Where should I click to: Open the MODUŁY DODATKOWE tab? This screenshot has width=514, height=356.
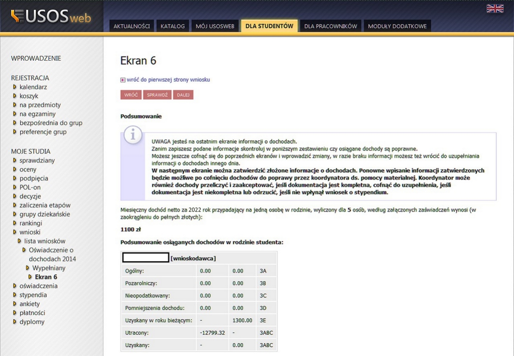click(x=397, y=26)
